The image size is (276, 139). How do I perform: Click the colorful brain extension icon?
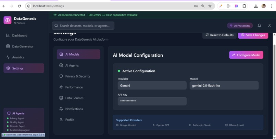pyautogui.click(x=236, y=6)
